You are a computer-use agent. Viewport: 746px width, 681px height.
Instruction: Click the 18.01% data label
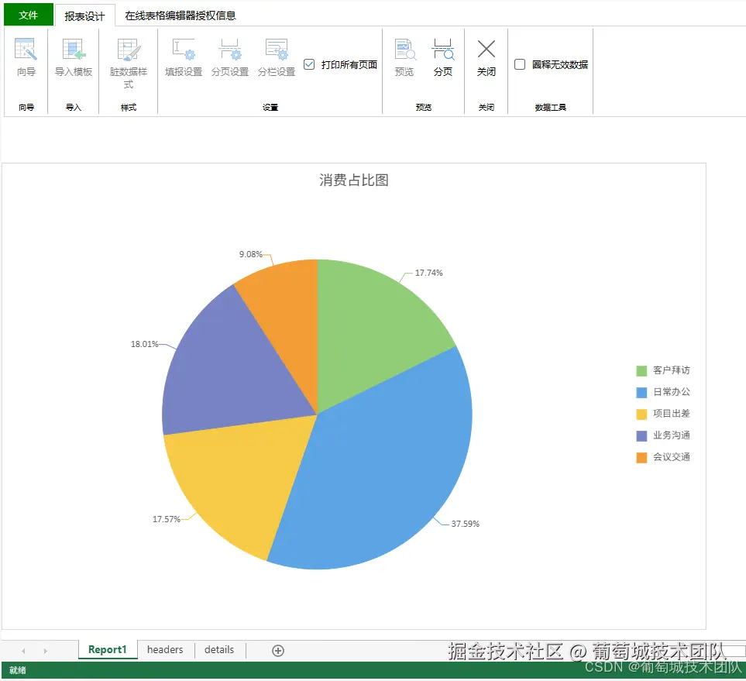coord(145,344)
